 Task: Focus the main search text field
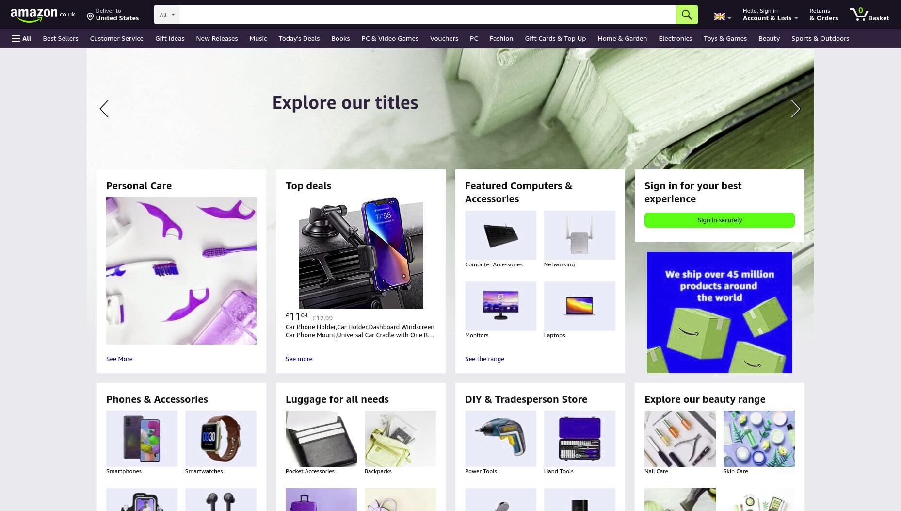pos(427,15)
